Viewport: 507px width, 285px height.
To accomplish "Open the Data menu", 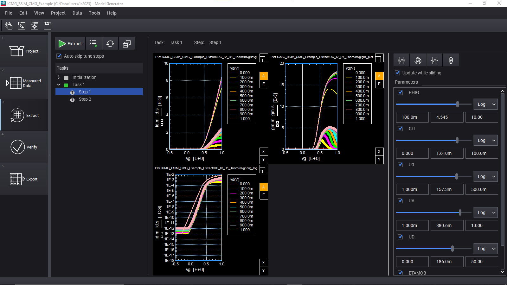I will [77, 13].
